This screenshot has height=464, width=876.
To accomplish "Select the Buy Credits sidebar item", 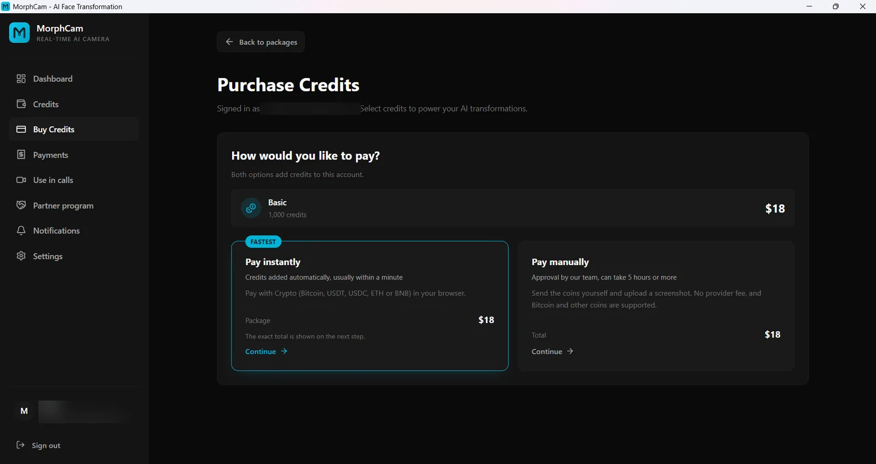I will [74, 130].
